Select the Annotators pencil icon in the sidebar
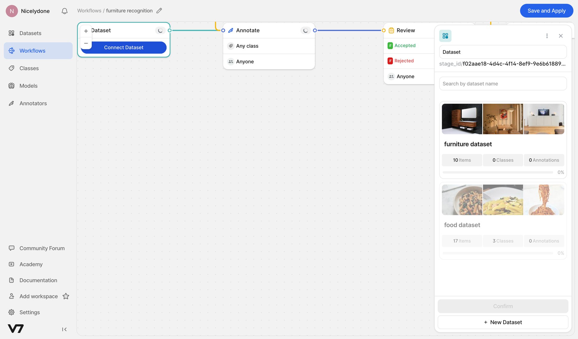The width and height of the screenshot is (578, 339). [x=11, y=103]
